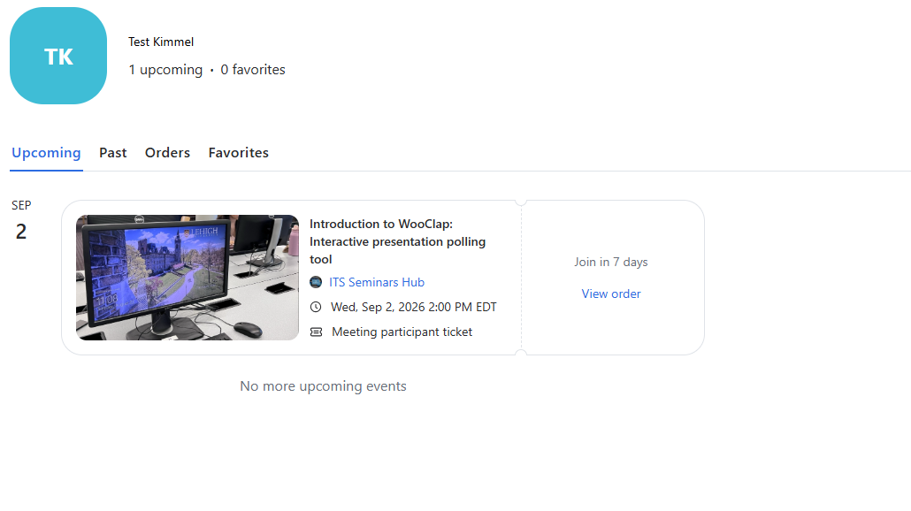
Task: Click the Test Kimmel profile name
Action: tap(161, 42)
